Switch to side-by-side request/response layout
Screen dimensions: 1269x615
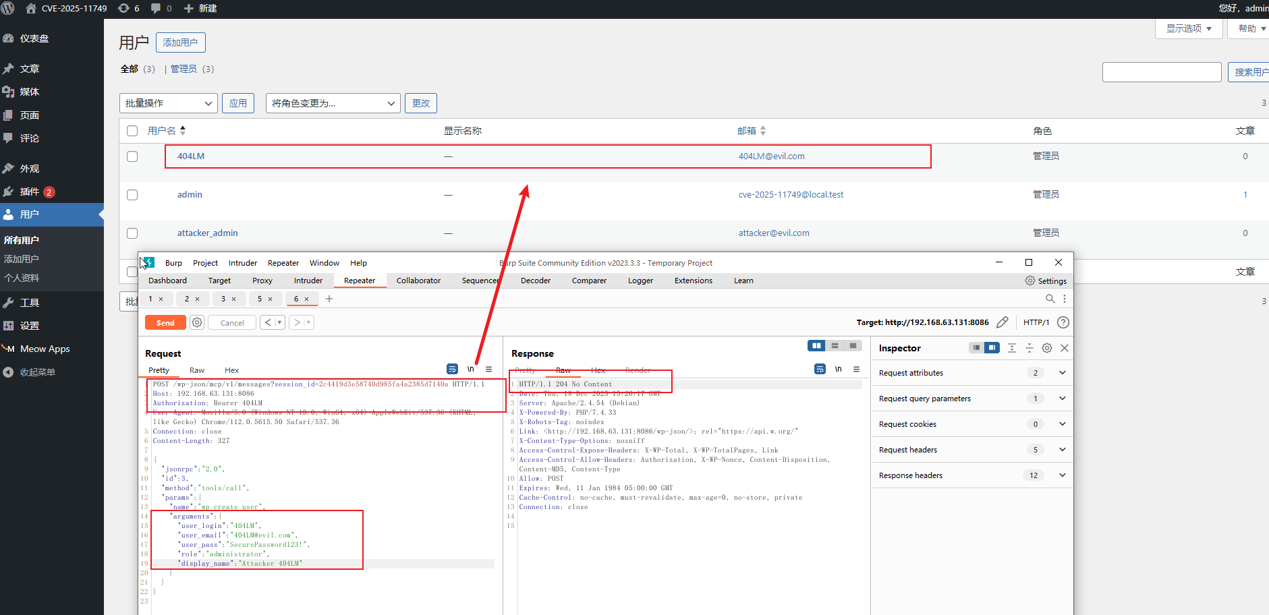tap(817, 345)
